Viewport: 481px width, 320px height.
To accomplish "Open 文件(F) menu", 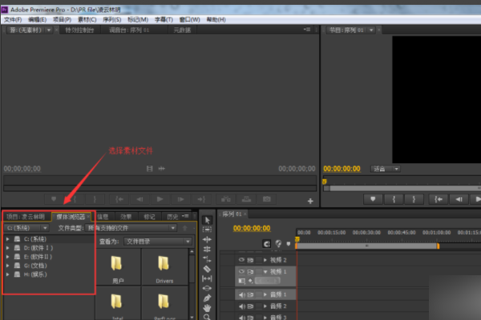I will tap(13, 19).
